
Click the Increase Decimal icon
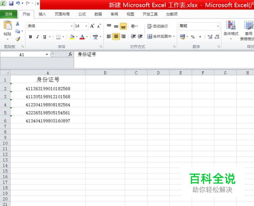click(210, 37)
